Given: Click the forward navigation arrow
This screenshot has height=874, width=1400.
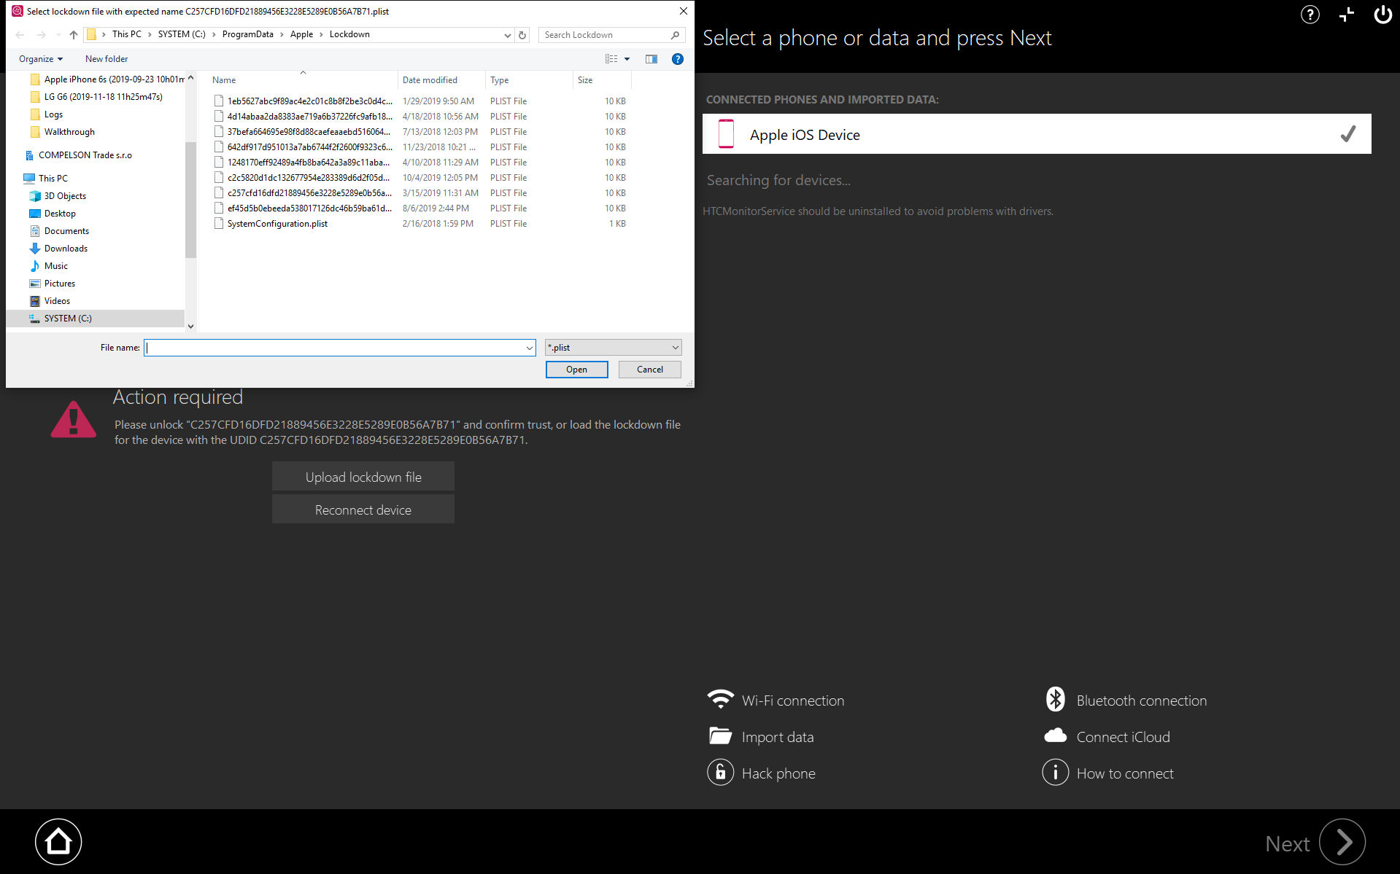Looking at the screenshot, I should click(x=42, y=35).
